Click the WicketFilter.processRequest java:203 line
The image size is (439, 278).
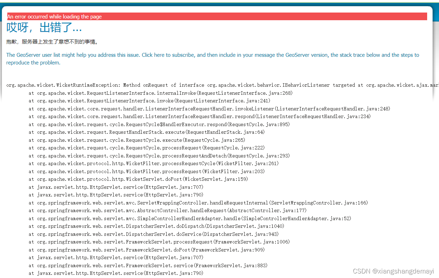point(147,171)
